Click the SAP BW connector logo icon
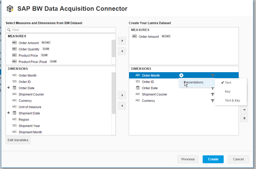Viewport: 256px width, 169px height. (x=10, y=9)
